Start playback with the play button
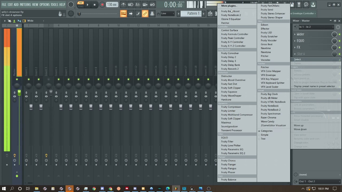The width and height of the screenshot is (342, 192). coord(87,5)
